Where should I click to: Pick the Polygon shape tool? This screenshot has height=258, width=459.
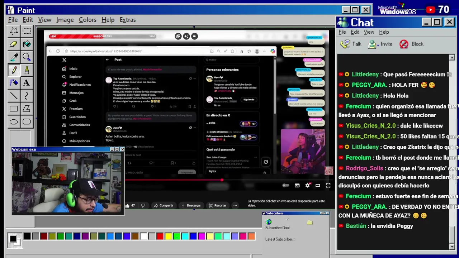[x=27, y=109]
